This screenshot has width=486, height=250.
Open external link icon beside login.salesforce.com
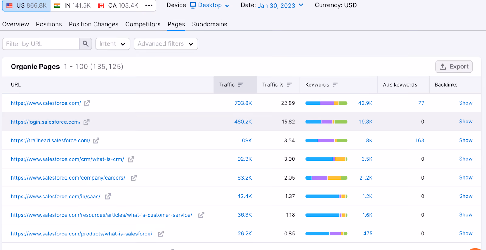click(87, 122)
